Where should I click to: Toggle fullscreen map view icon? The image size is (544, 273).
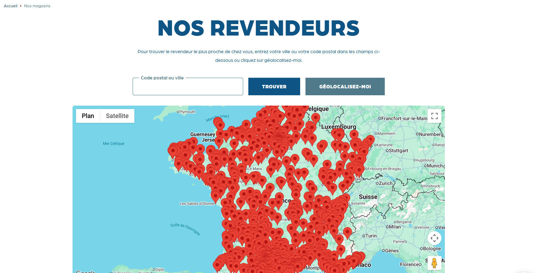coord(435,116)
